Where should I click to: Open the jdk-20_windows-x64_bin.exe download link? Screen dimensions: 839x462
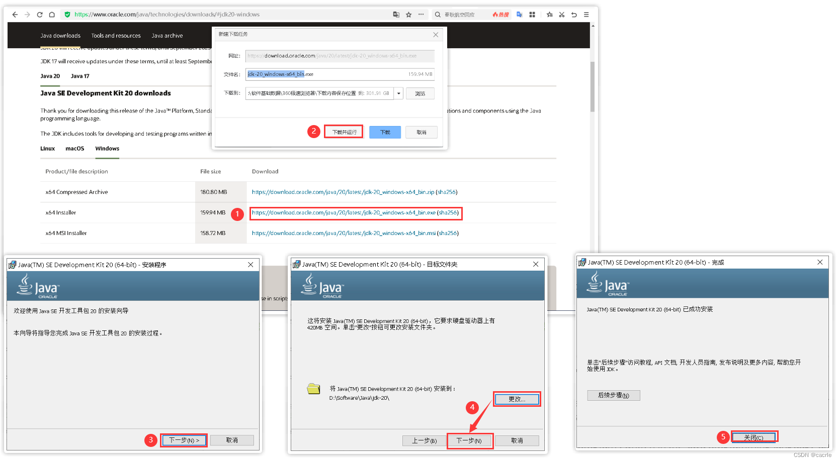click(x=344, y=213)
